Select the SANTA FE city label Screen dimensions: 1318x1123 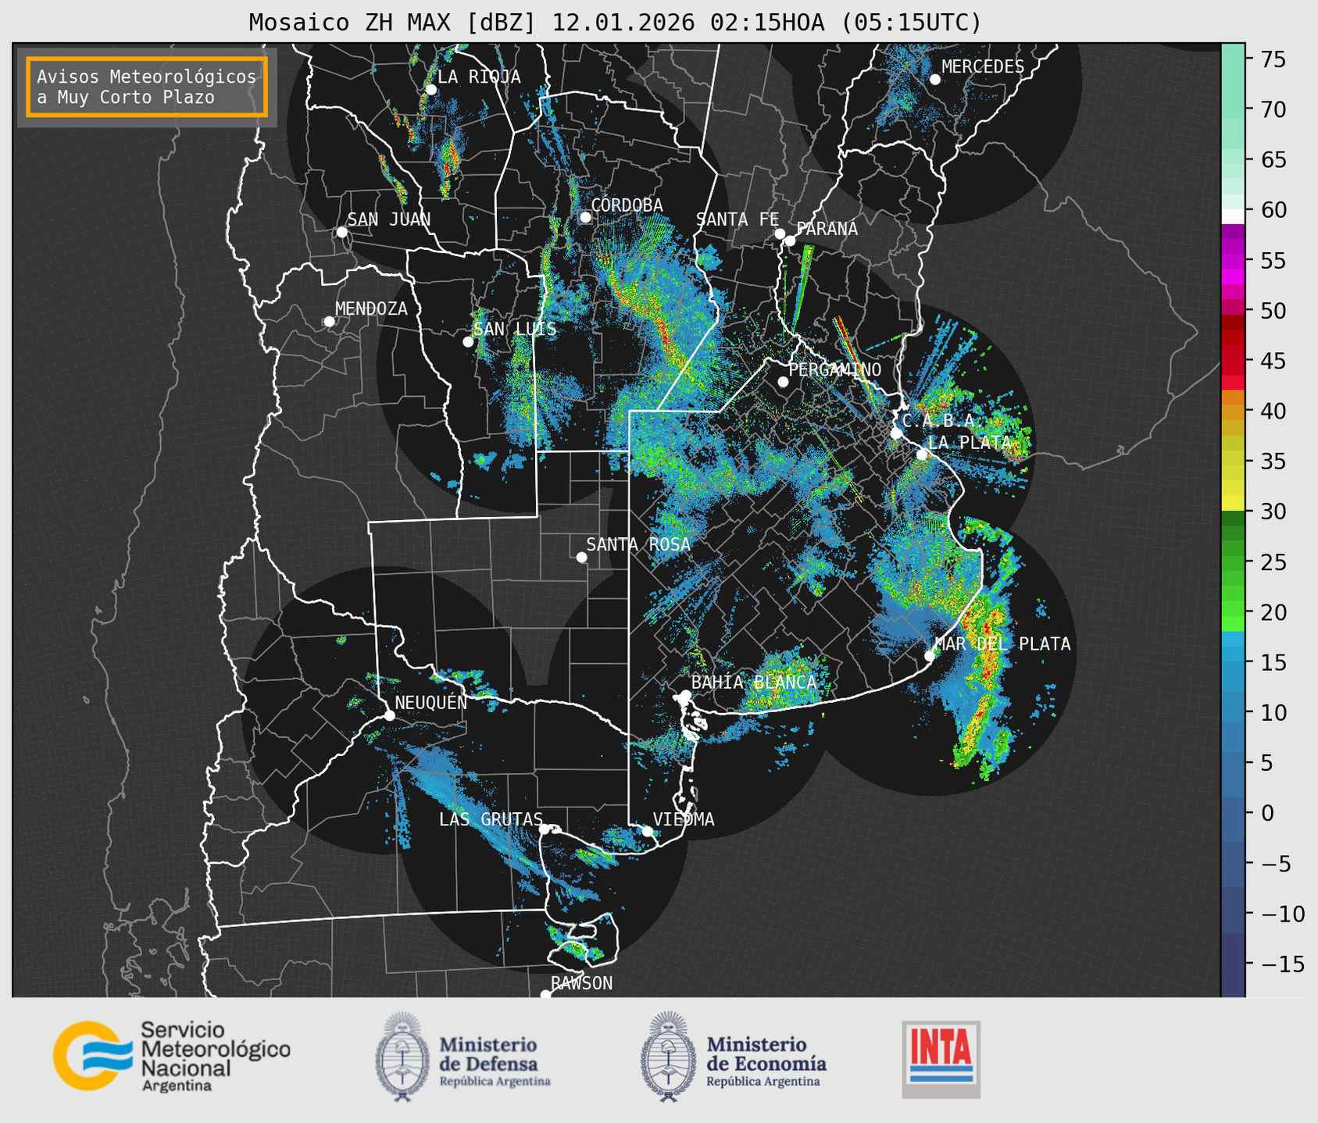(x=738, y=219)
